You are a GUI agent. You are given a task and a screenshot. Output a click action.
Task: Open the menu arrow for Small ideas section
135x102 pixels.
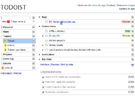point(133,54)
